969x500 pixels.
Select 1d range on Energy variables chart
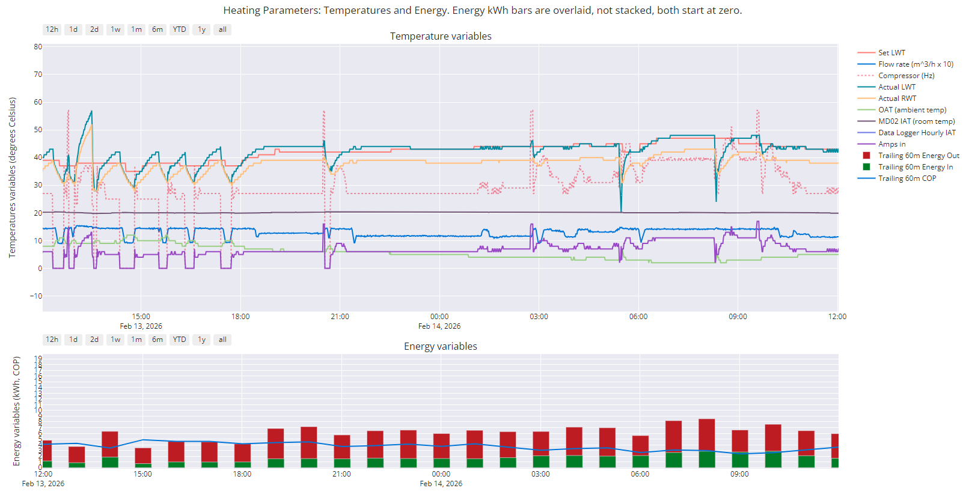pos(73,340)
